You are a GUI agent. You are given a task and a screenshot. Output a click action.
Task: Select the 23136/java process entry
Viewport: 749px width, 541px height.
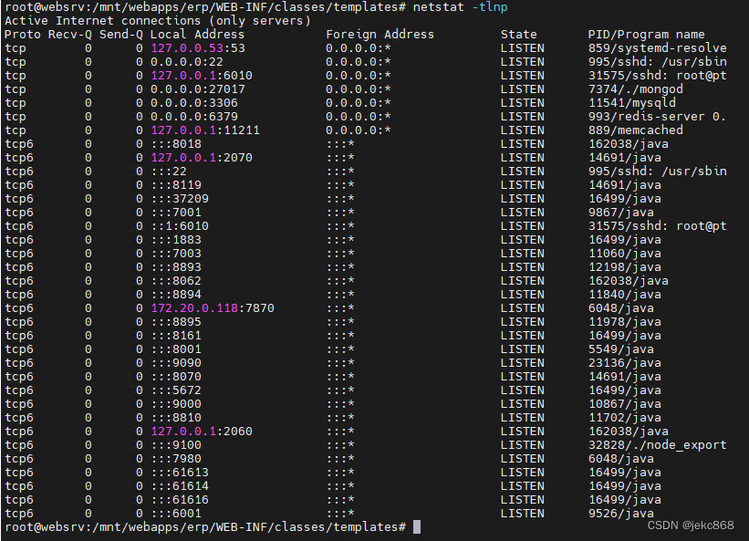coord(624,363)
